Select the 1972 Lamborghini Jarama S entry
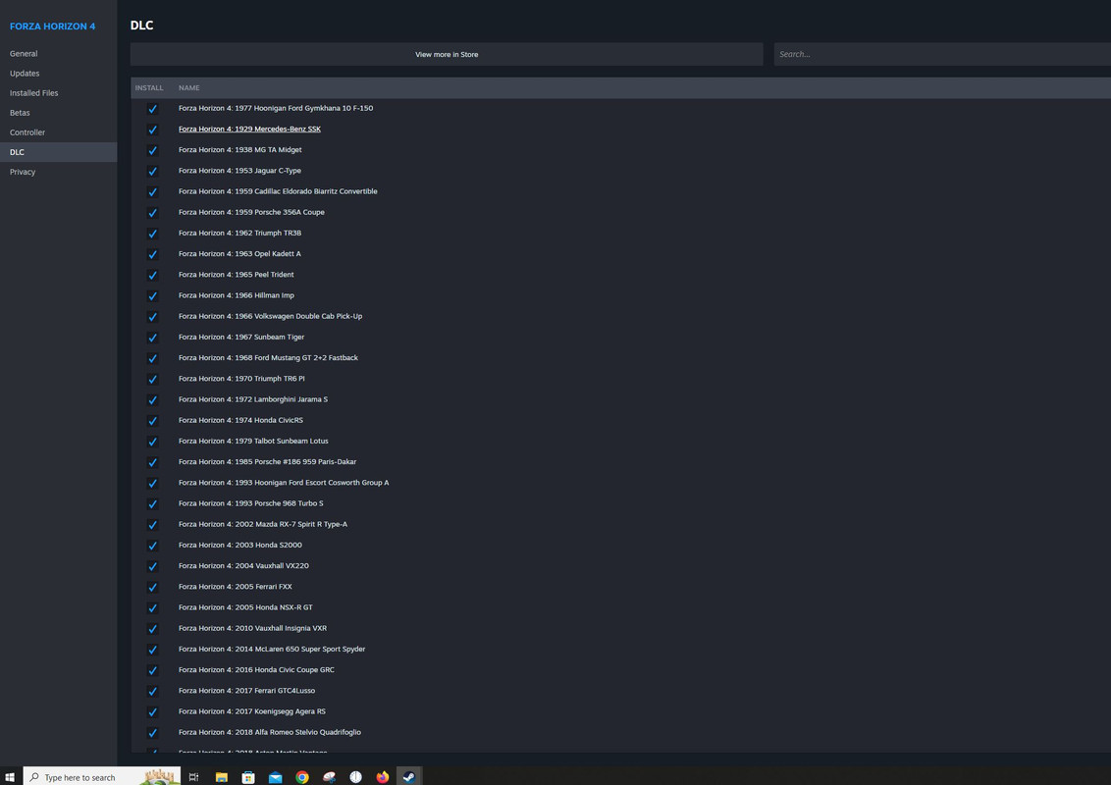Viewport: 1111px width, 785px height. [x=253, y=399]
